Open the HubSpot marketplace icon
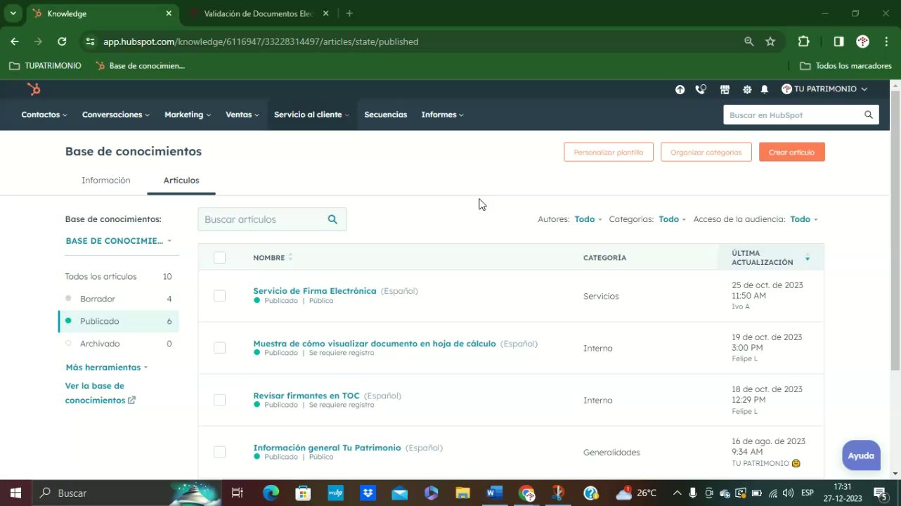This screenshot has height=506, width=901. click(725, 89)
